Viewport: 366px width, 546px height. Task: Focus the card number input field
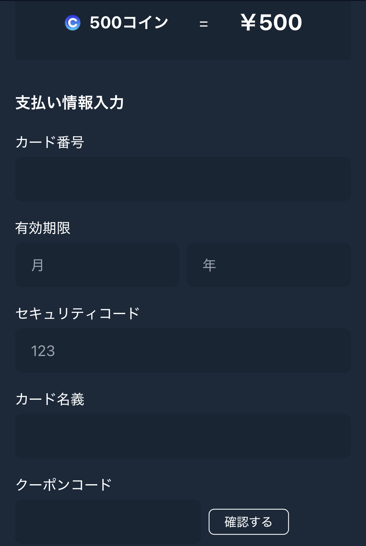point(183,179)
